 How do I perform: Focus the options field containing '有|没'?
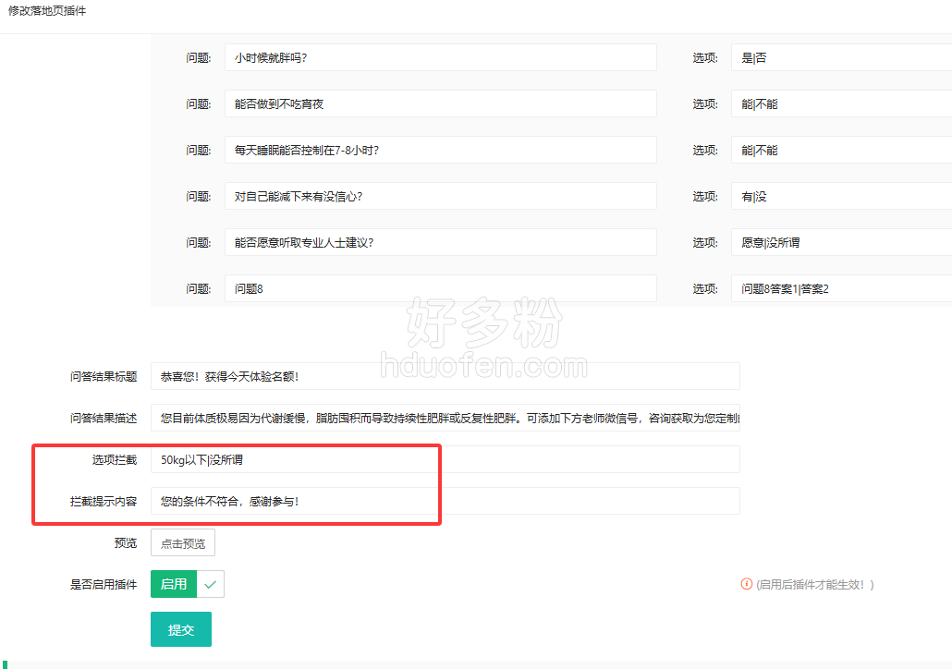[x=841, y=196]
